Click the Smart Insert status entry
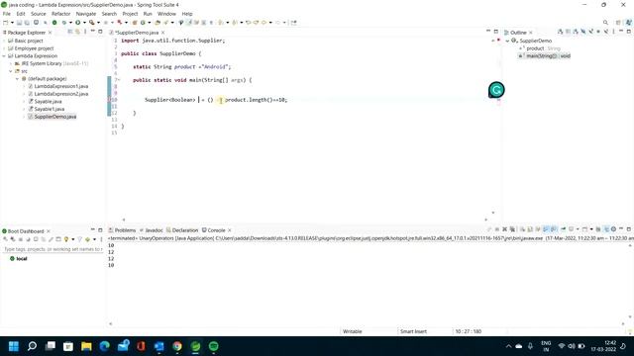This screenshot has width=634, height=356. [x=413, y=332]
